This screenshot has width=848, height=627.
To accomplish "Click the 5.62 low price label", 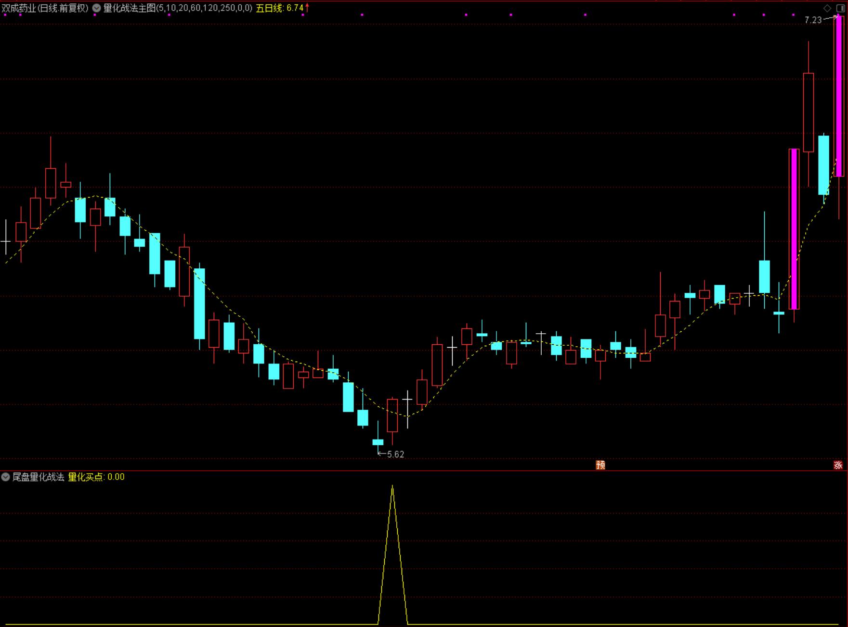I will coord(395,454).
